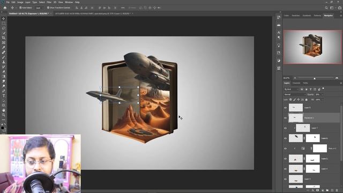
Task: Select the Frame tool
Action: tap(4, 43)
